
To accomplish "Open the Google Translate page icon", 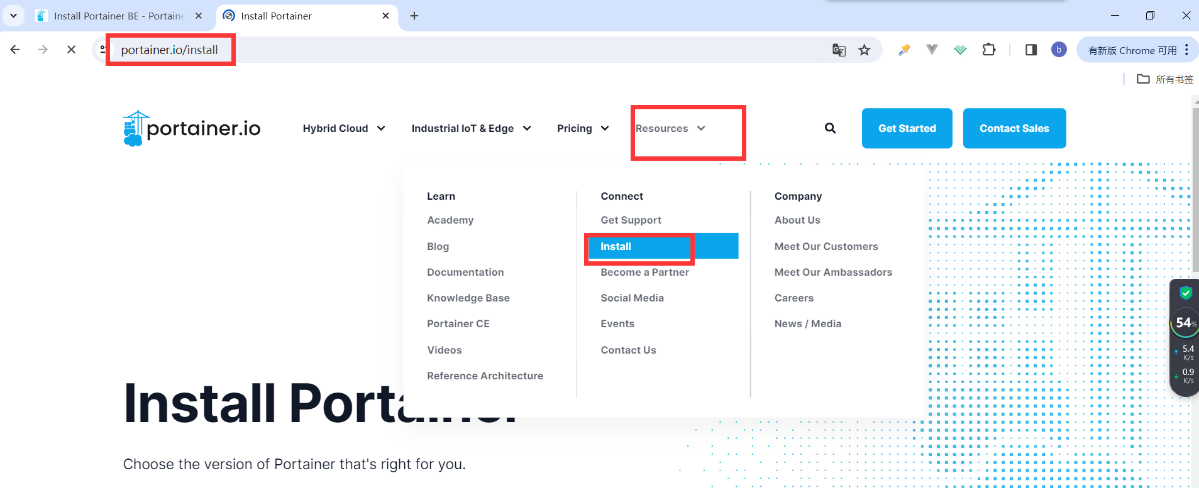I will pos(839,50).
